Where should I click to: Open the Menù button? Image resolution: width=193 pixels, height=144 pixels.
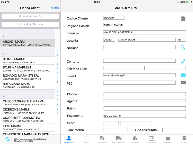(55, 8)
